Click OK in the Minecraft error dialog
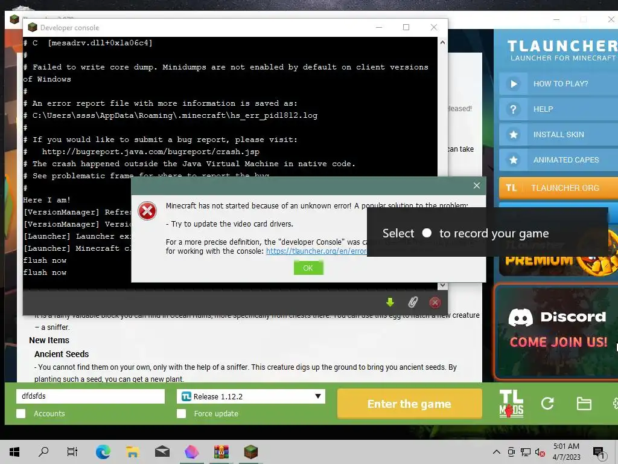This screenshot has height=464, width=618. (x=308, y=268)
